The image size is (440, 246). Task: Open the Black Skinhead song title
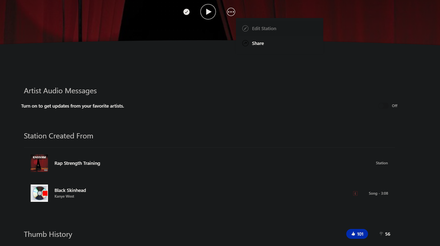pos(70,190)
